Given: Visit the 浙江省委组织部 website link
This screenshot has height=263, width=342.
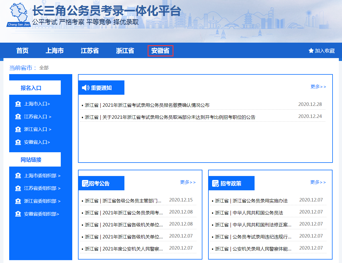Looking at the screenshot, I should tap(42, 201).
